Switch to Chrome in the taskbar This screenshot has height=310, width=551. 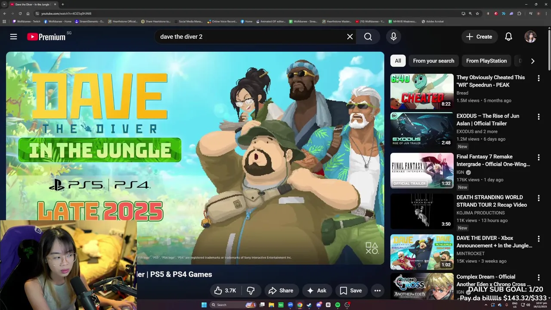click(300, 305)
